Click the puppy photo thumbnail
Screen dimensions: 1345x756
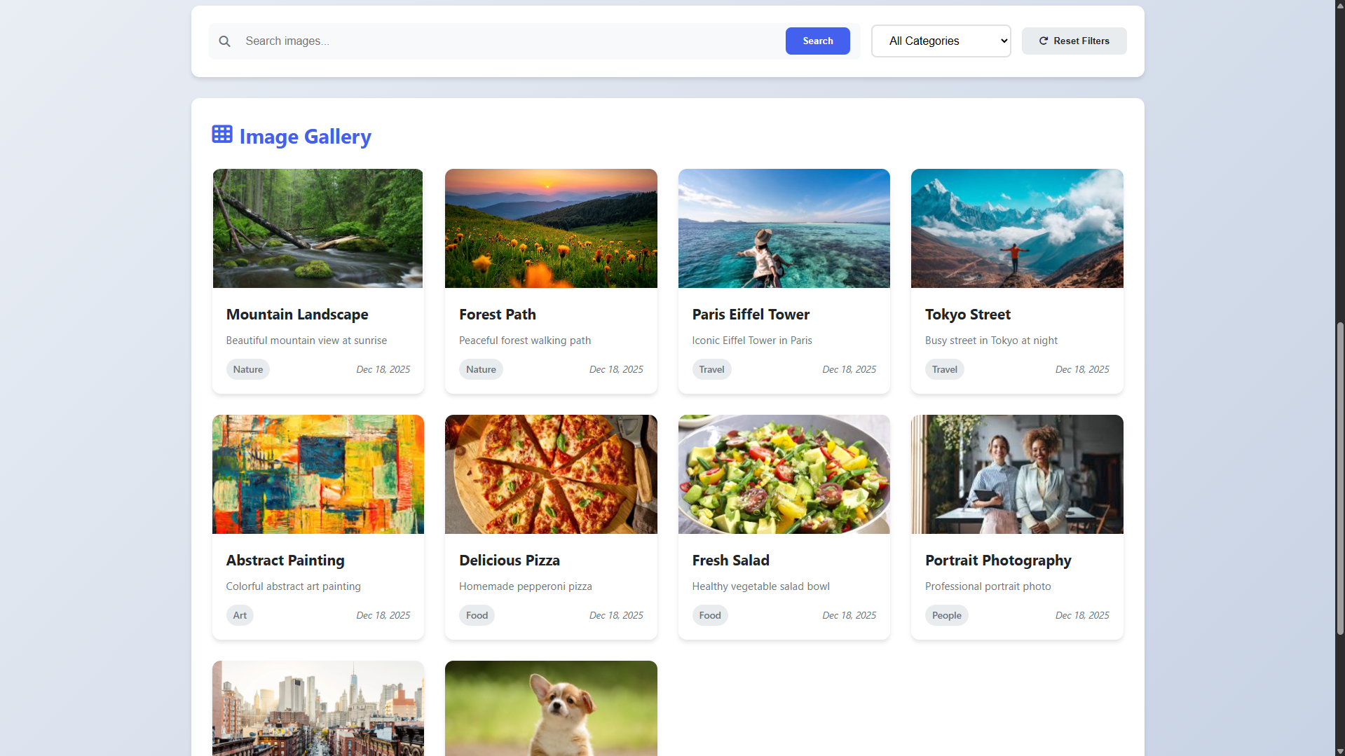pos(551,708)
